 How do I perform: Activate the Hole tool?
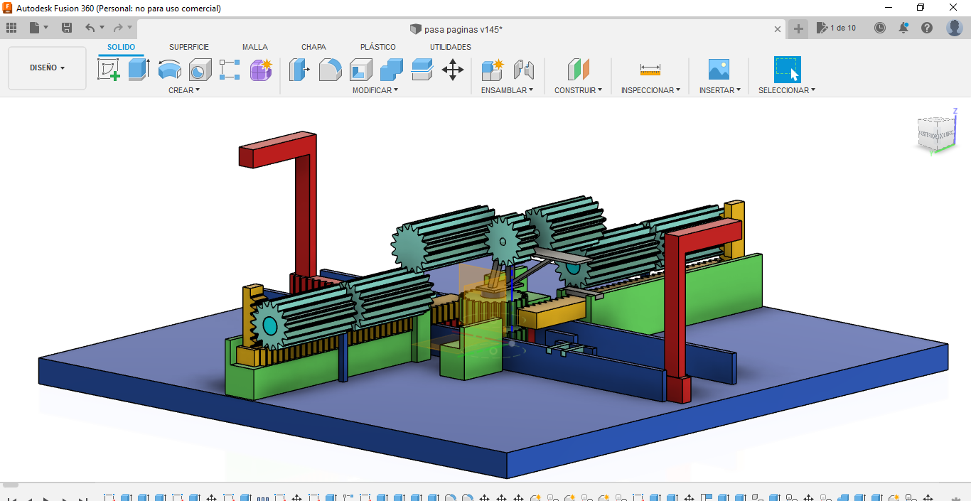[x=200, y=69]
